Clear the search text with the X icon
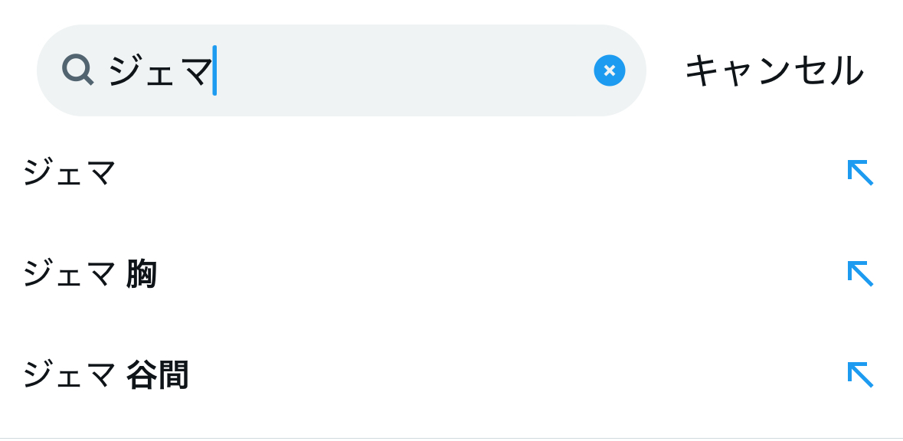The image size is (903, 441). pos(609,70)
